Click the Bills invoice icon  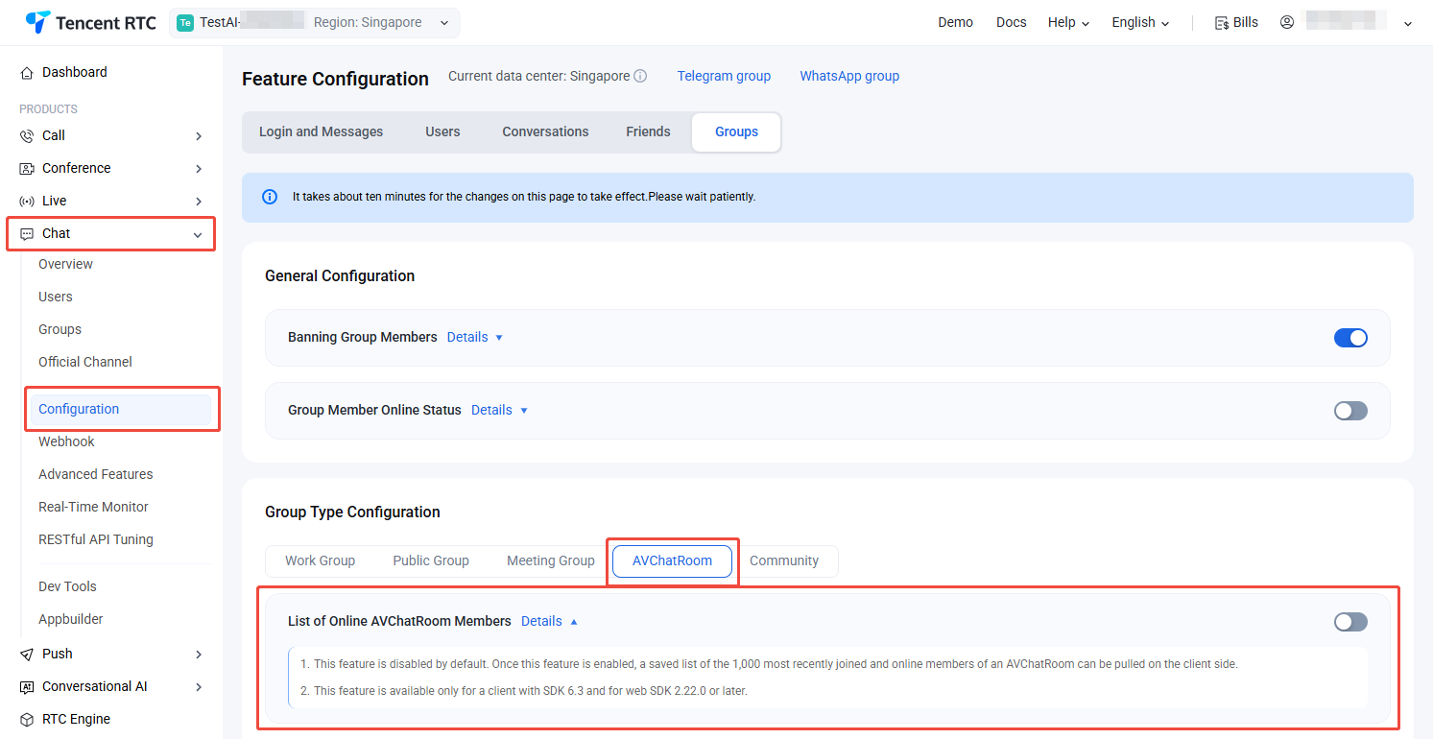tap(1222, 23)
